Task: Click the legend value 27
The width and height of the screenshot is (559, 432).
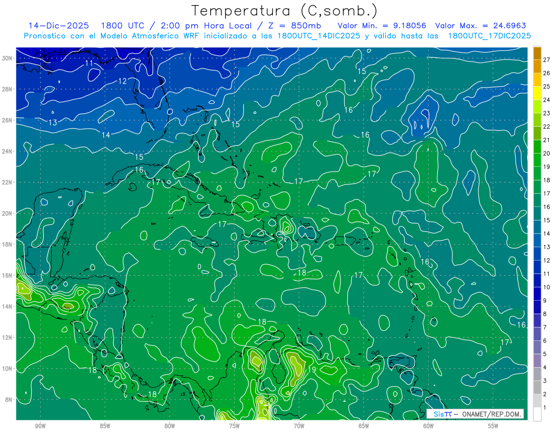Action: pyautogui.click(x=547, y=60)
